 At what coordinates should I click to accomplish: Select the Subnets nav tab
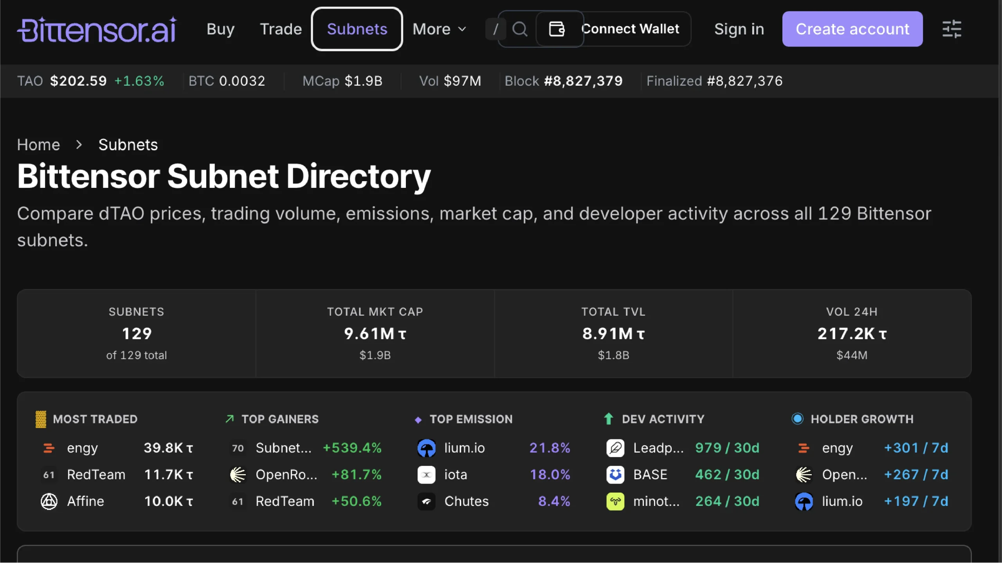357,29
